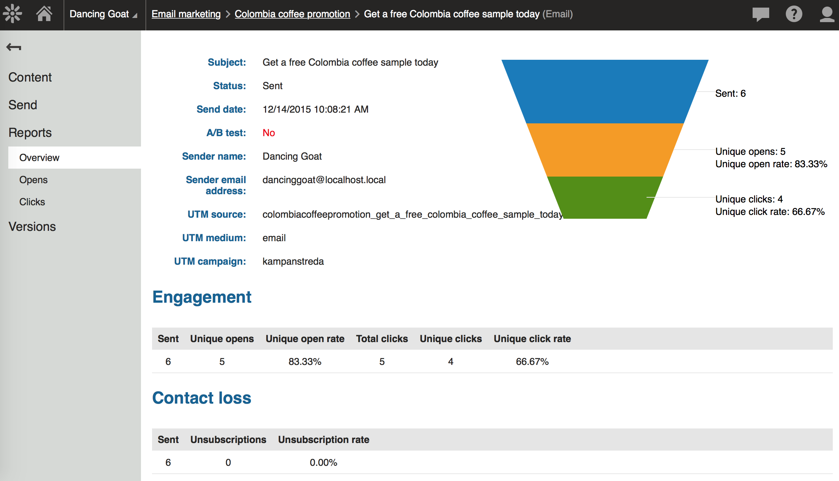Click the orange Unique opens funnel segment
This screenshot has height=481, width=839.
605,150
